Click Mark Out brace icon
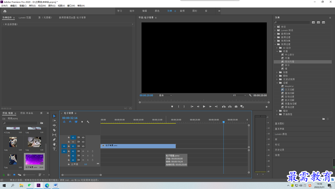The width and height of the screenshot is (335, 189). (184, 107)
